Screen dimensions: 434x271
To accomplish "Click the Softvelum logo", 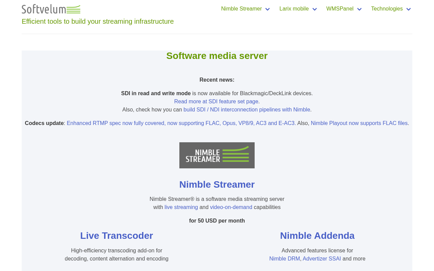I will [51, 9].
